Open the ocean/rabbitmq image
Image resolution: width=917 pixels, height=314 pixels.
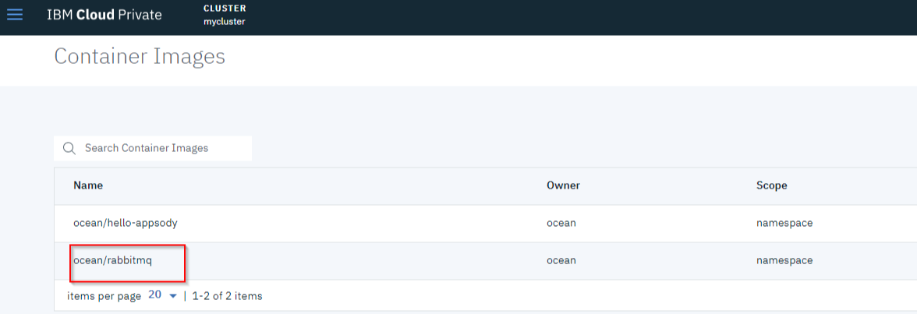[x=112, y=260]
